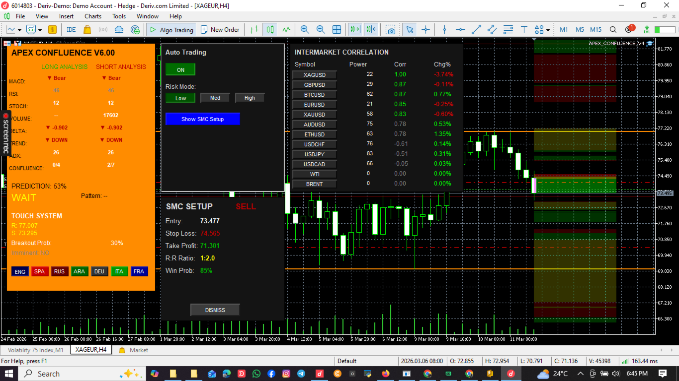Screen dimensions: 679x381
Task: Switch chart to line chart style
Action: 286,30
